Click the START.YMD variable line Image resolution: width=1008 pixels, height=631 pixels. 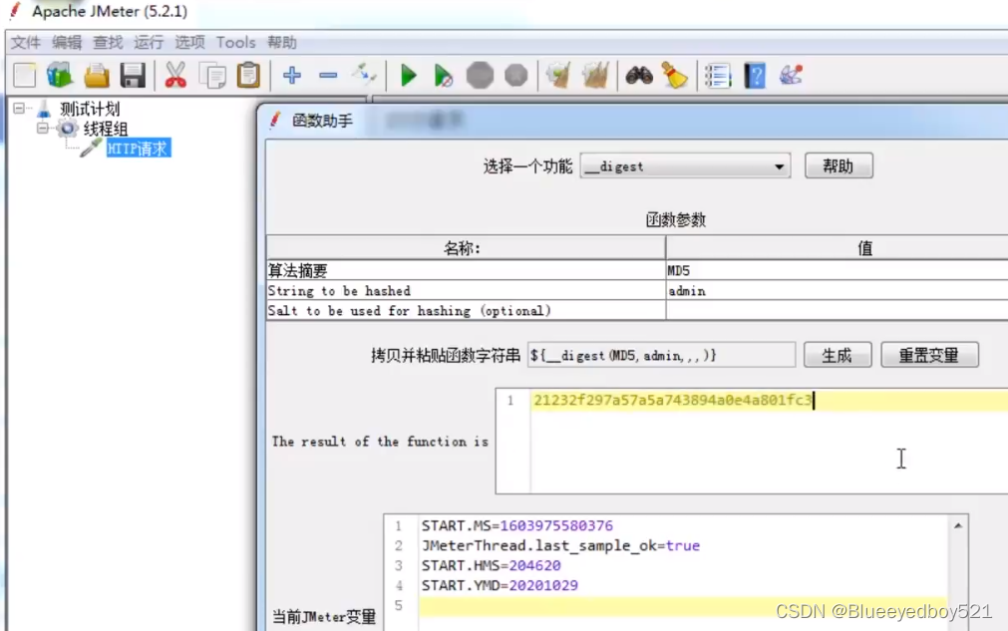(x=500, y=585)
